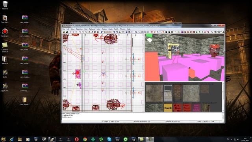Viewport: 252px width, 142px height.
Task: Click the diagonal line tool icon
Action: (x=161, y=32)
